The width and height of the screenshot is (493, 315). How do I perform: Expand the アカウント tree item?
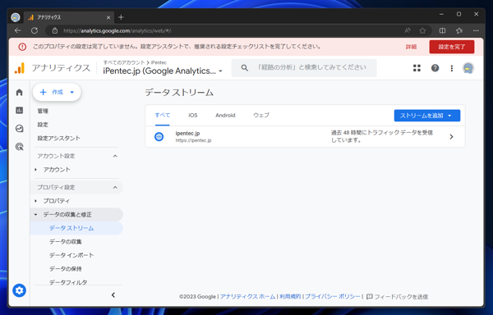(x=35, y=170)
